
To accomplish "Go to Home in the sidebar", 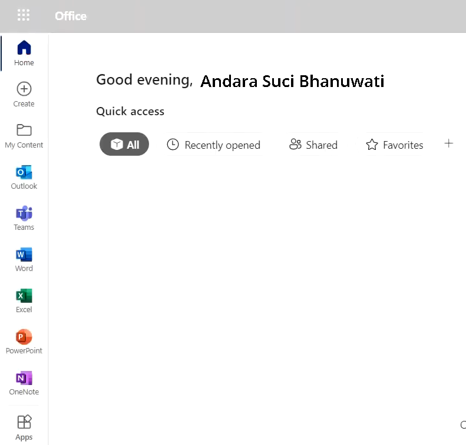I will pyautogui.click(x=24, y=53).
